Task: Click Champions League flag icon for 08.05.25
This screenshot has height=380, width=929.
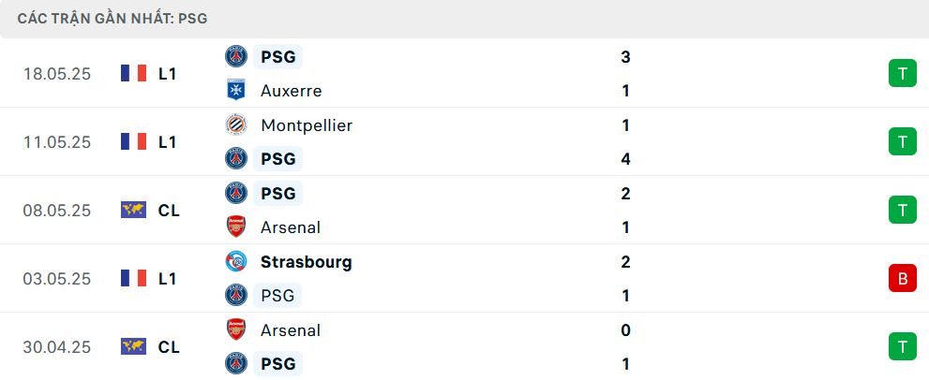Action: (x=133, y=211)
